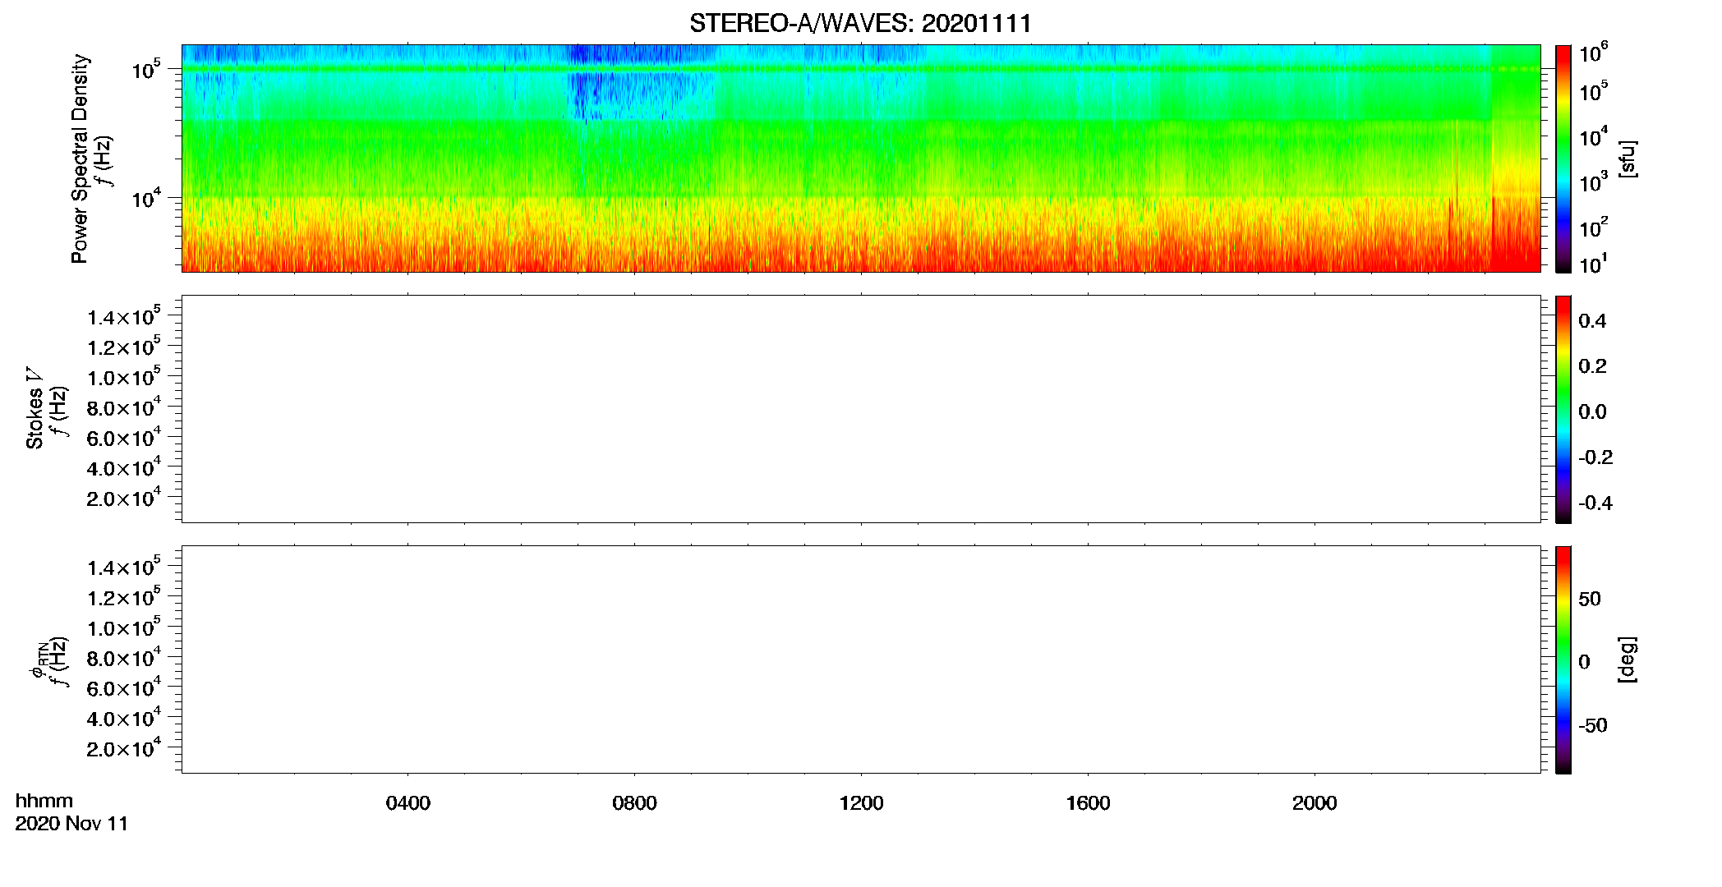Click the 0.4 tick on Stokes color bar
The width and height of the screenshot is (1722, 887).
[x=1592, y=321]
